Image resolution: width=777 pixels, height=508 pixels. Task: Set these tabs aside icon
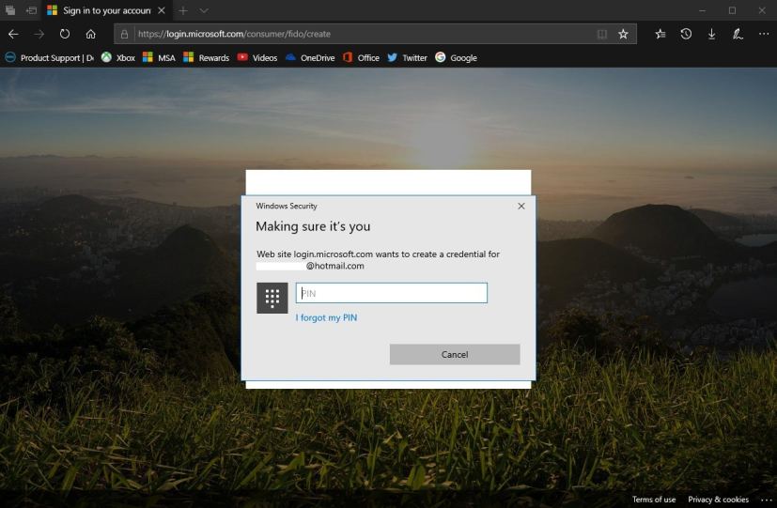31,10
